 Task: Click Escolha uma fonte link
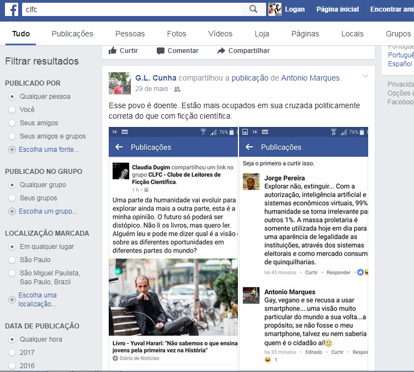coord(49,150)
